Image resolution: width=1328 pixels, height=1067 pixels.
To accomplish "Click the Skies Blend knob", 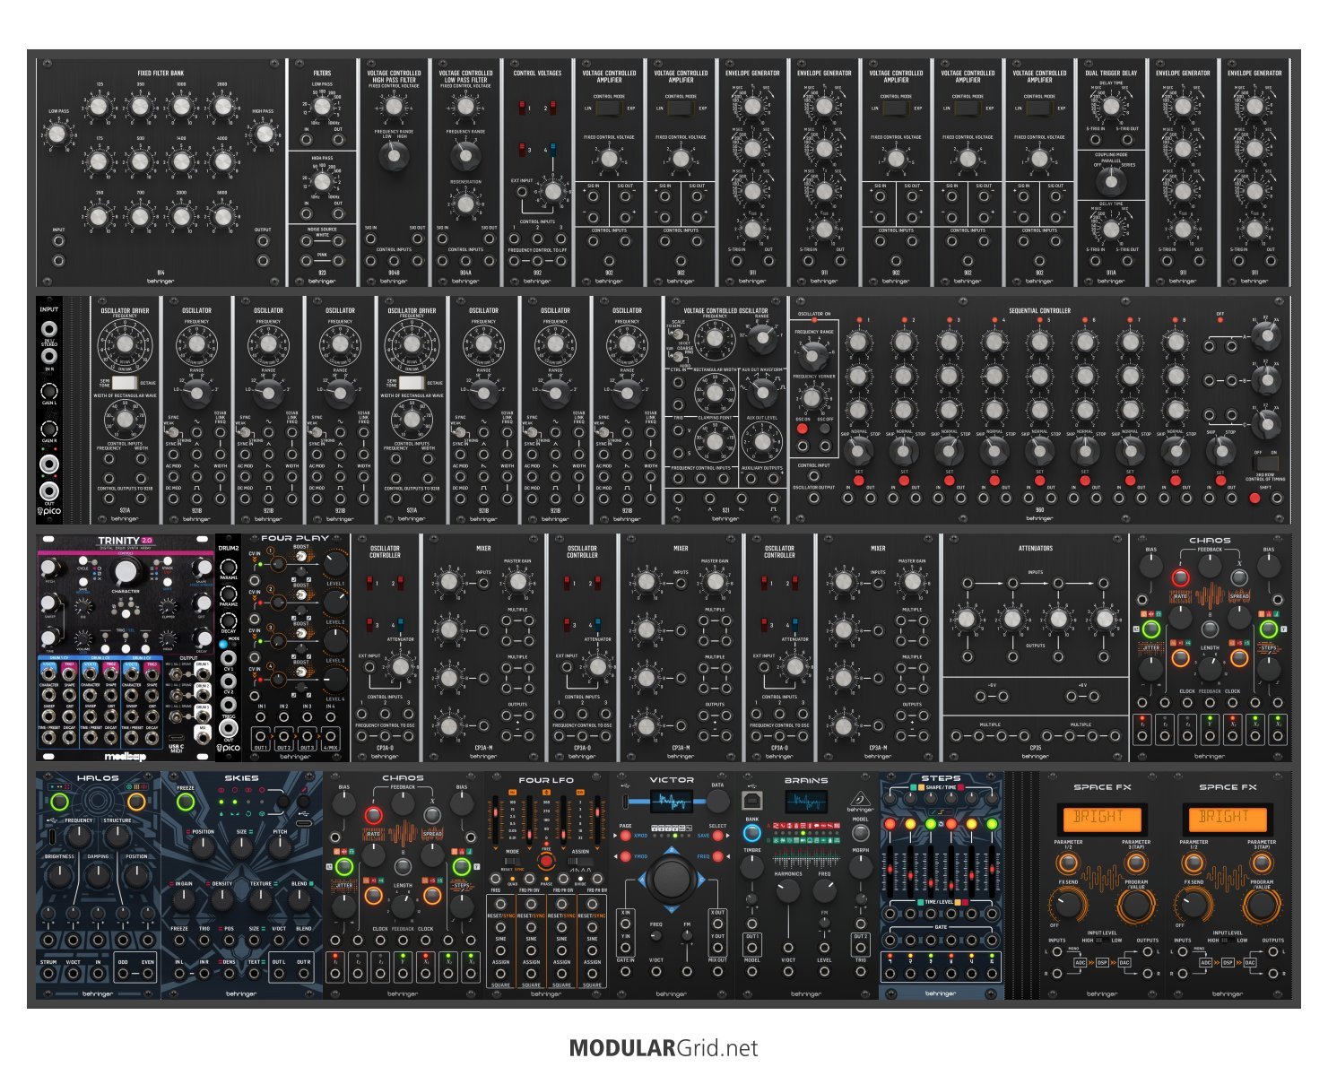I will (x=299, y=901).
